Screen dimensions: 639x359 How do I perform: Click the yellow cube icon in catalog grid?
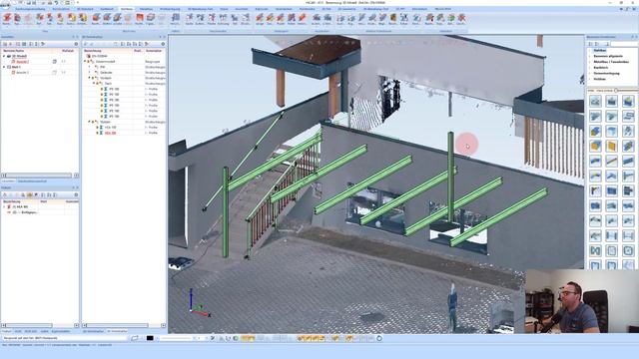coord(595,146)
